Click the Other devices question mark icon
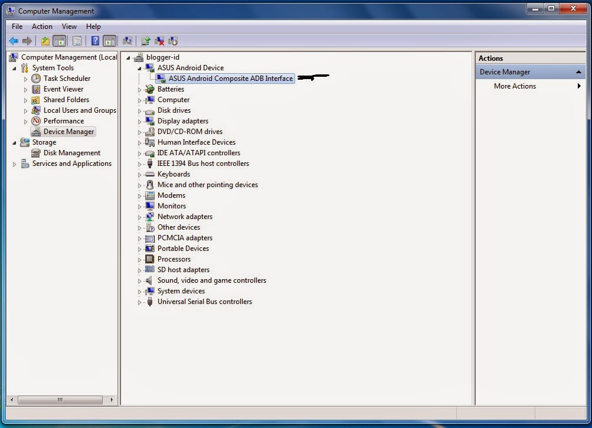Image resolution: width=592 pixels, height=428 pixels. [150, 227]
